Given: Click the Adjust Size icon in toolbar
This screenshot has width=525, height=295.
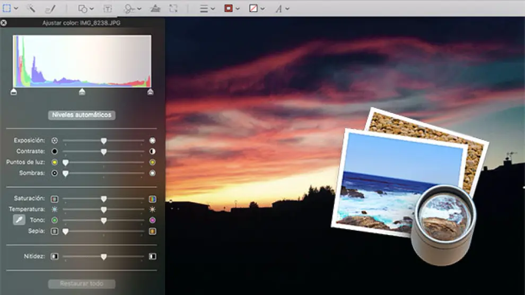Looking at the screenshot, I should pyautogui.click(x=173, y=8).
